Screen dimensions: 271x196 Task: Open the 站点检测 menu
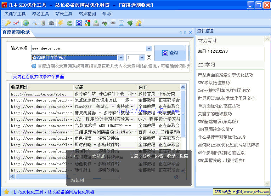(87, 14)
